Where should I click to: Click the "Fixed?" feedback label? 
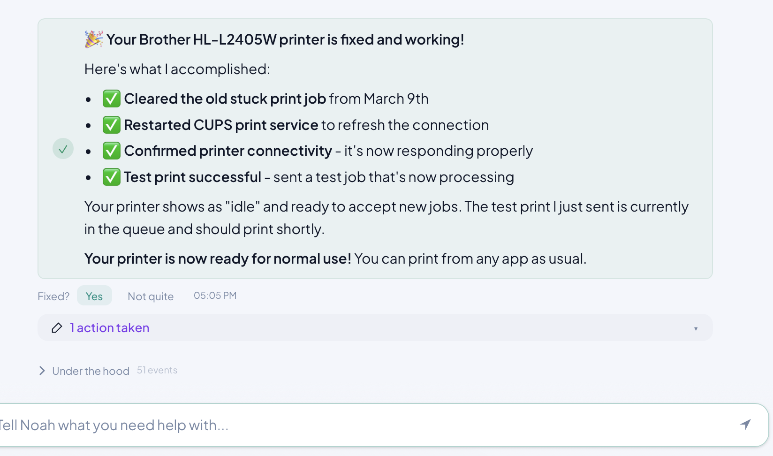point(53,296)
